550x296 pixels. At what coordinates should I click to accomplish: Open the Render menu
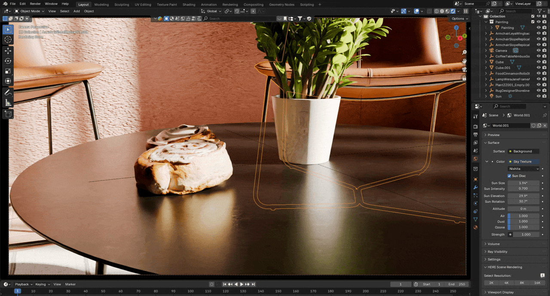click(x=35, y=4)
